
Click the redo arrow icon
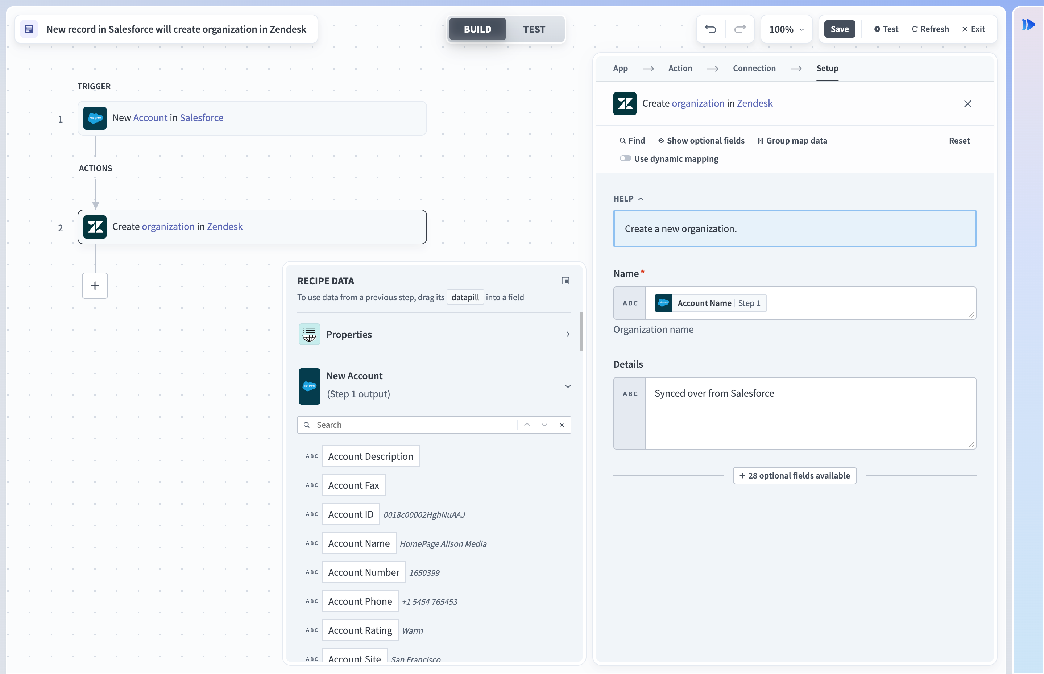tap(739, 29)
